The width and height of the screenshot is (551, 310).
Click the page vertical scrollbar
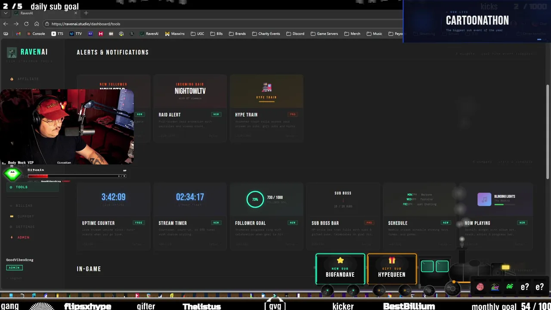tap(548, 131)
